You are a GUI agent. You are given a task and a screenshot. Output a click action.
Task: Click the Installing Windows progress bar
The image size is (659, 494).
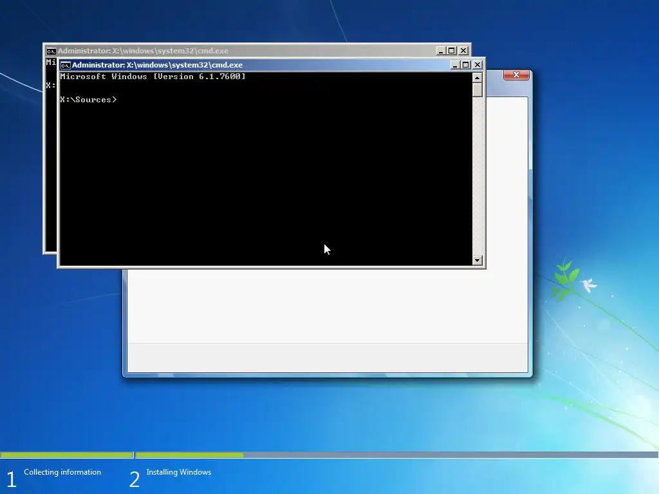[396, 455]
